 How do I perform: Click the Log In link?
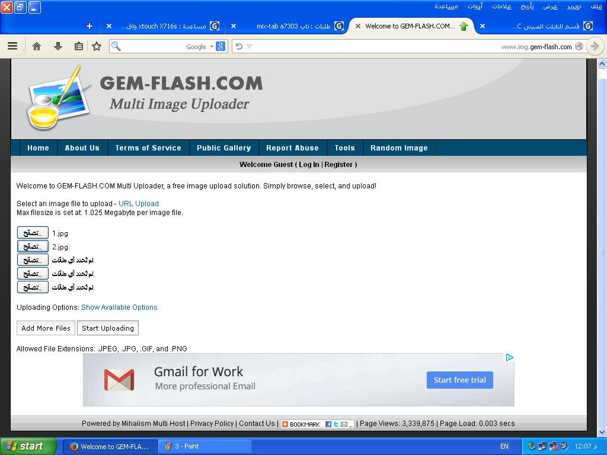[x=309, y=165]
